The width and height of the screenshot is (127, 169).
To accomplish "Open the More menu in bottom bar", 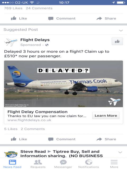I will [x=114, y=164].
